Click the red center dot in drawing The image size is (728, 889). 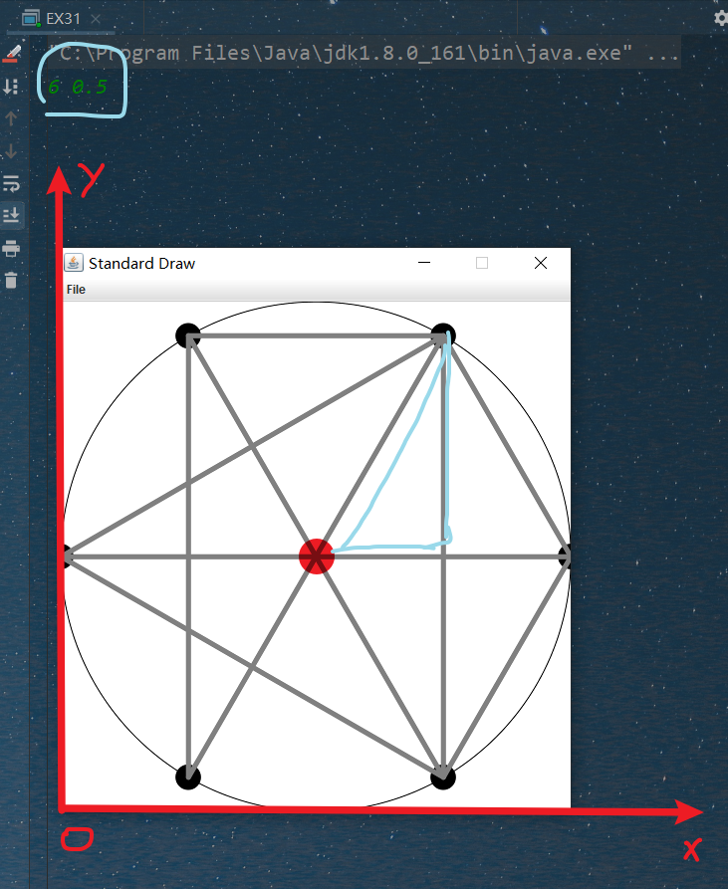tap(317, 556)
